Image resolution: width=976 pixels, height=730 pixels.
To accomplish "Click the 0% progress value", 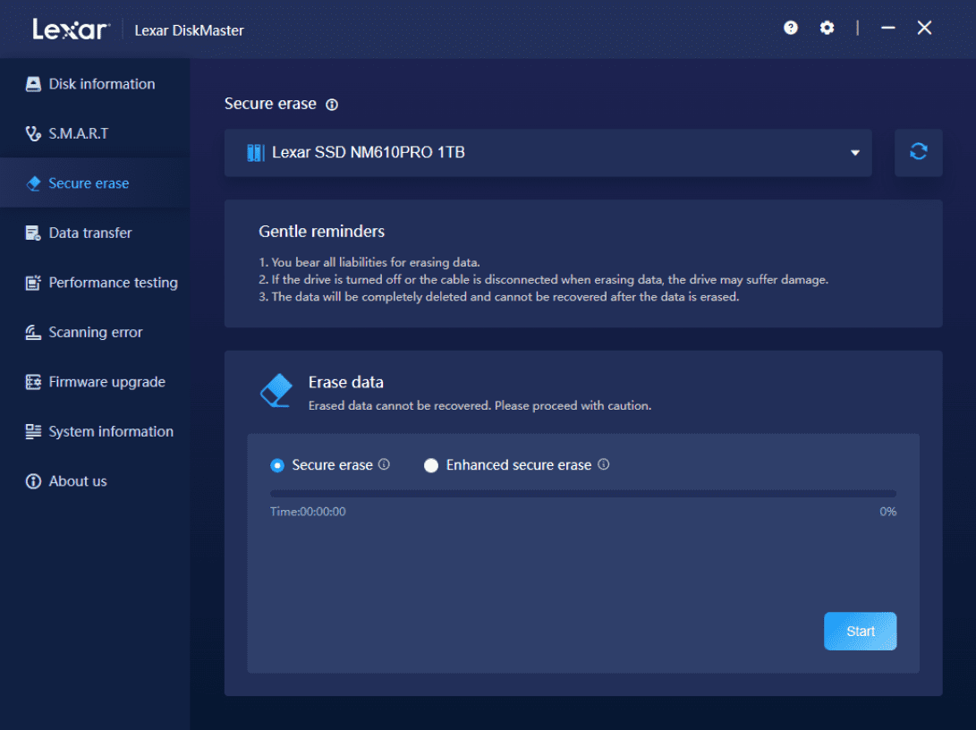I will (887, 512).
